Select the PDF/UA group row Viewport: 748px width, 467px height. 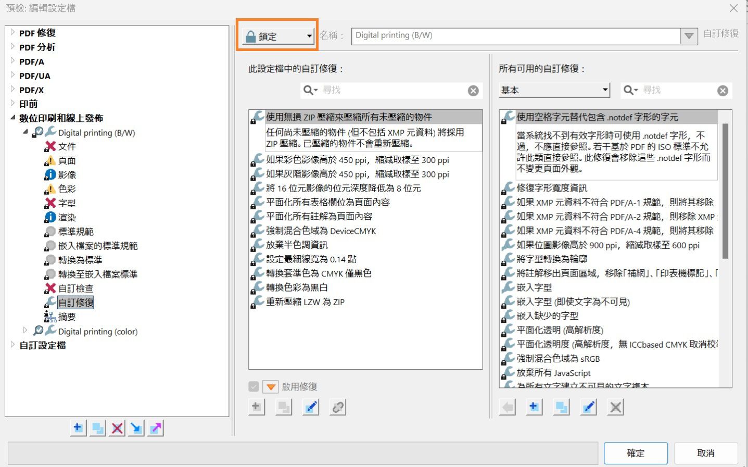click(x=35, y=75)
